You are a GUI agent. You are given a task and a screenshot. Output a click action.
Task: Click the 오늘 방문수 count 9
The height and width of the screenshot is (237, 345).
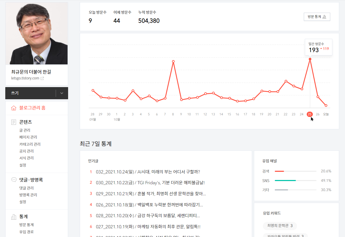[x=90, y=21]
